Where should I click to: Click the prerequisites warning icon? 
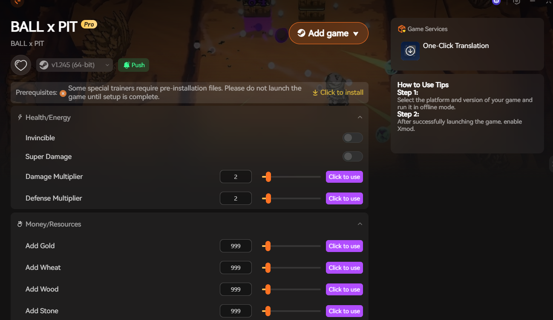[63, 93]
